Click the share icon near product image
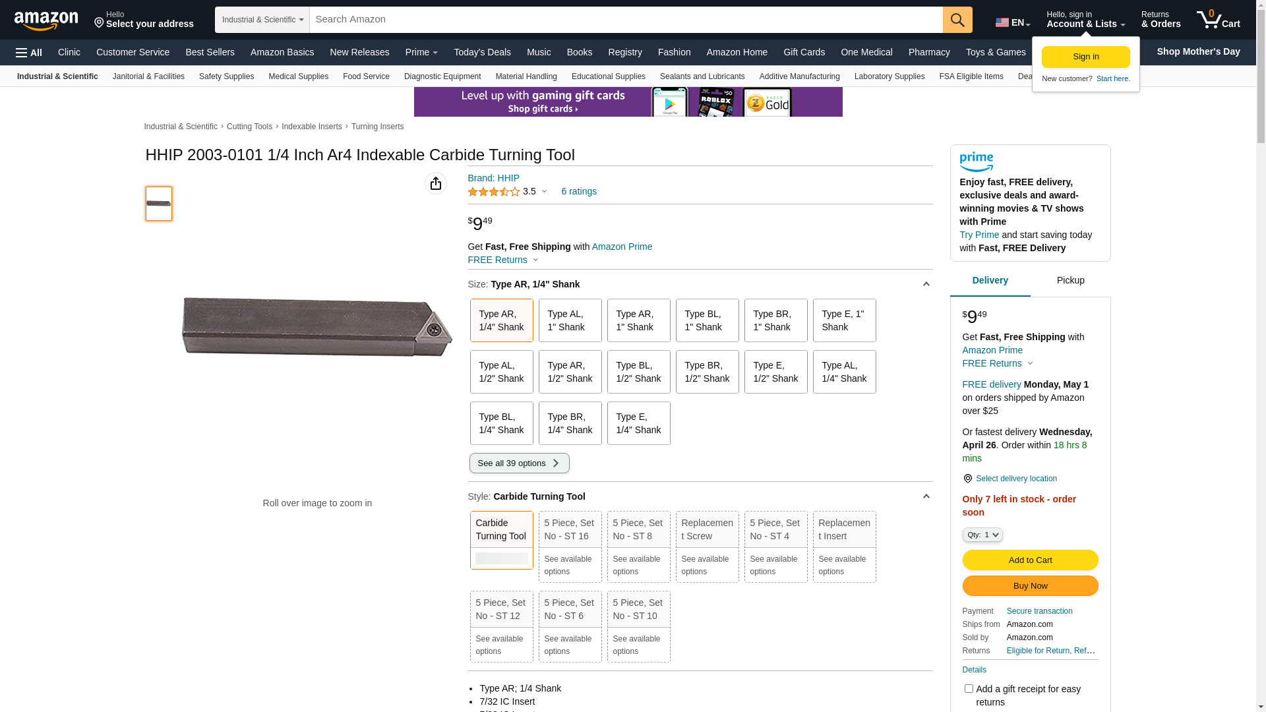 436,183
